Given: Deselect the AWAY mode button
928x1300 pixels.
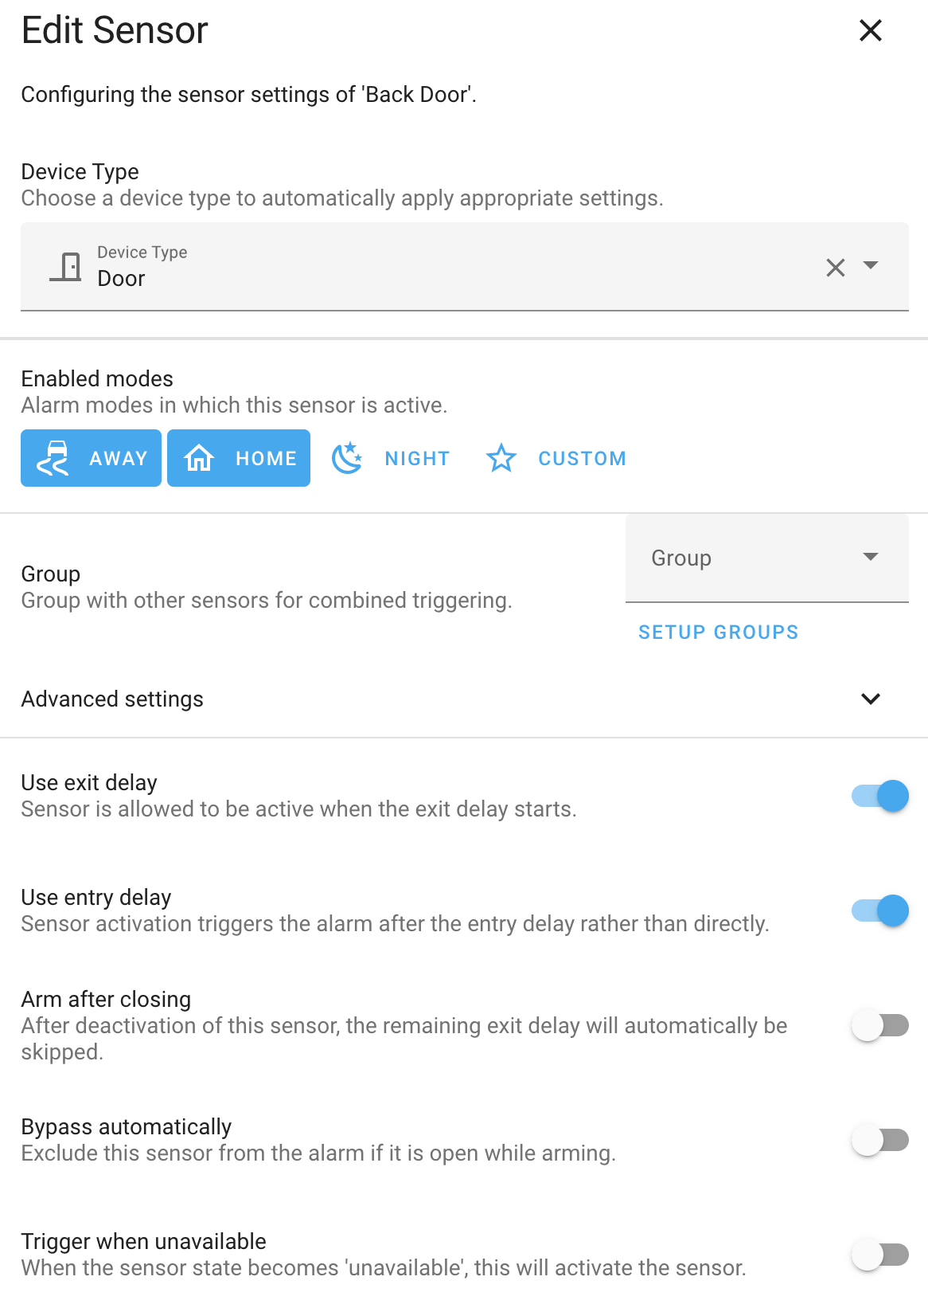Looking at the screenshot, I should click(90, 458).
